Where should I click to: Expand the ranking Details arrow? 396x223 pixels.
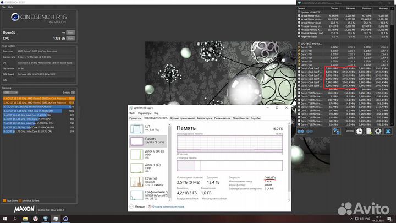73,93
